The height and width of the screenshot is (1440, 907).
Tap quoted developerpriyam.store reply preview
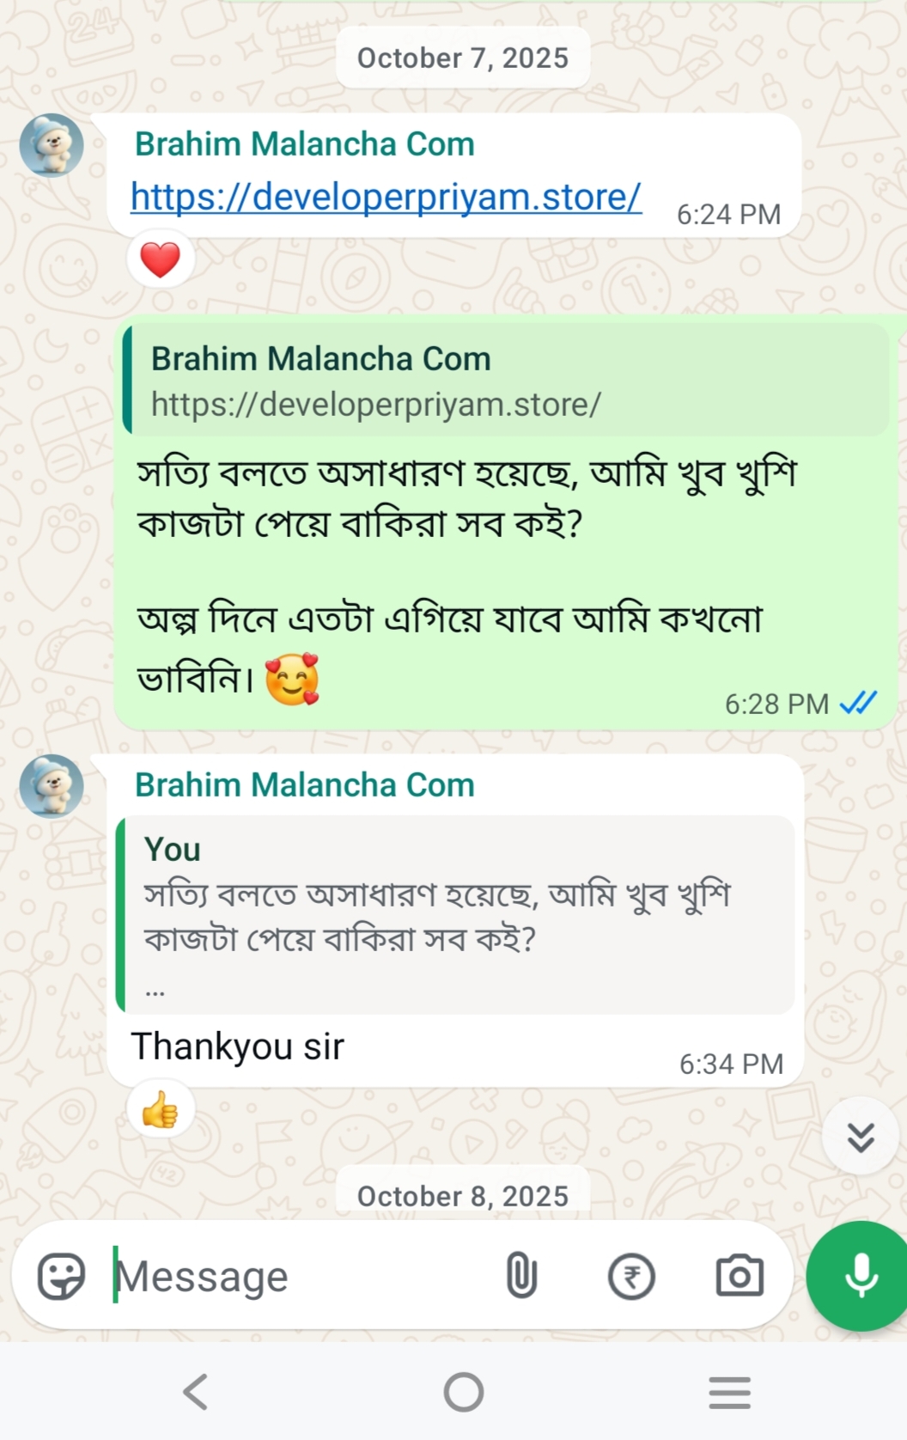507,381
